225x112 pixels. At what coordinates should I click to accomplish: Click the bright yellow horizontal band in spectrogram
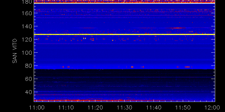pyautogui.click(x=124, y=34)
